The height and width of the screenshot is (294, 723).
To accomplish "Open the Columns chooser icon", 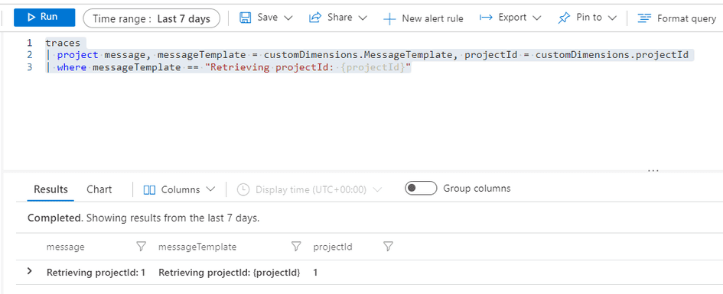I will (x=149, y=189).
